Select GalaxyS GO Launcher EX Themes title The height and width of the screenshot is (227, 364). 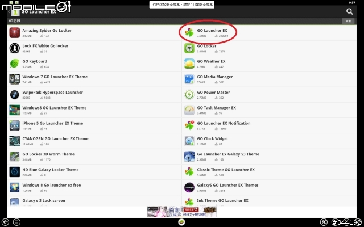click(x=227, y=185)
